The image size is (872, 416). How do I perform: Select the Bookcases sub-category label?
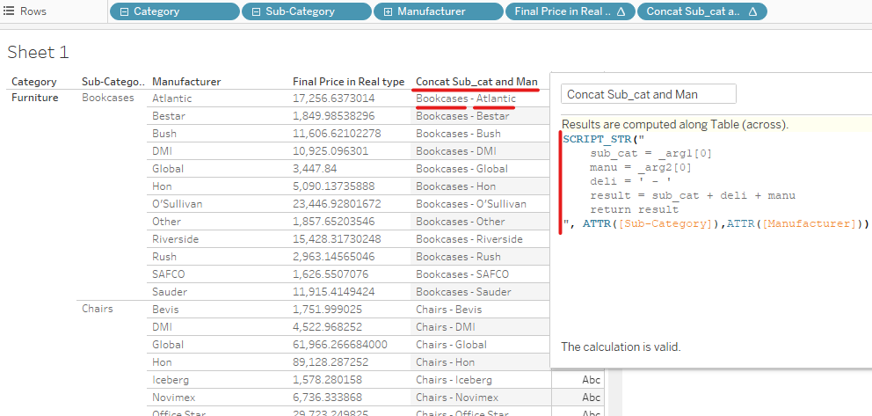pyautogui.click(x=107, y=98)
